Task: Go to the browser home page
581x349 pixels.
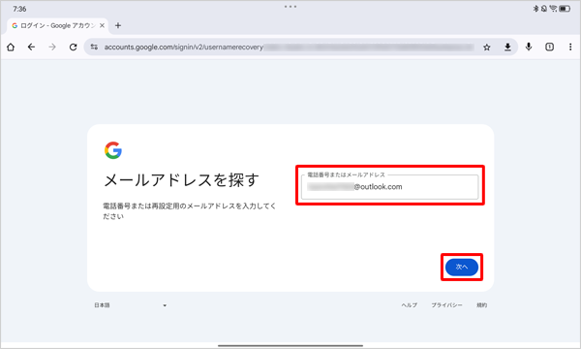Action: [11, 48]
